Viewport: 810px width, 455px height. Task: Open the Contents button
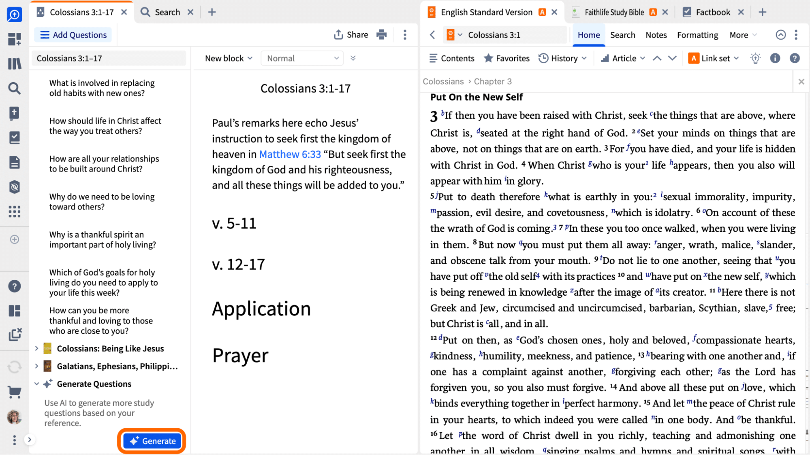tap(452, 58)
